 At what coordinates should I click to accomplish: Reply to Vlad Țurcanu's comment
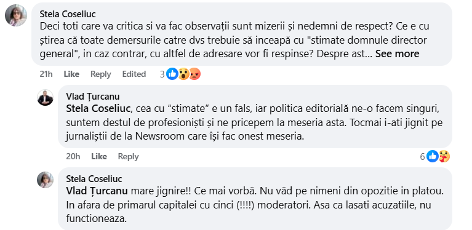click(x=128, y=157)
